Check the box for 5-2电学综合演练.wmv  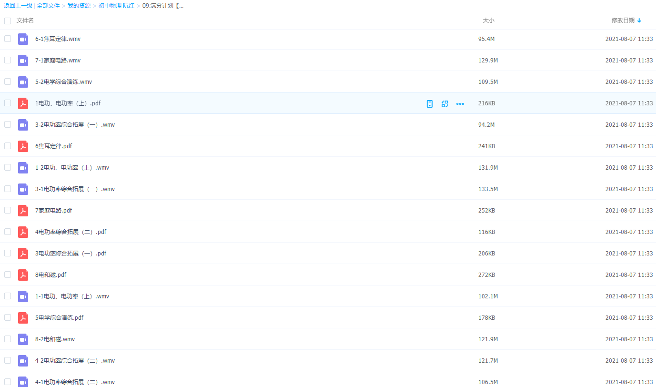pos(8,81)
